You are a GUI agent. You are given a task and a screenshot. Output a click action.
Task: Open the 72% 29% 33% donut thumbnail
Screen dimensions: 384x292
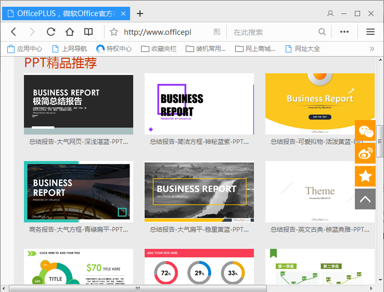(199, 267)
